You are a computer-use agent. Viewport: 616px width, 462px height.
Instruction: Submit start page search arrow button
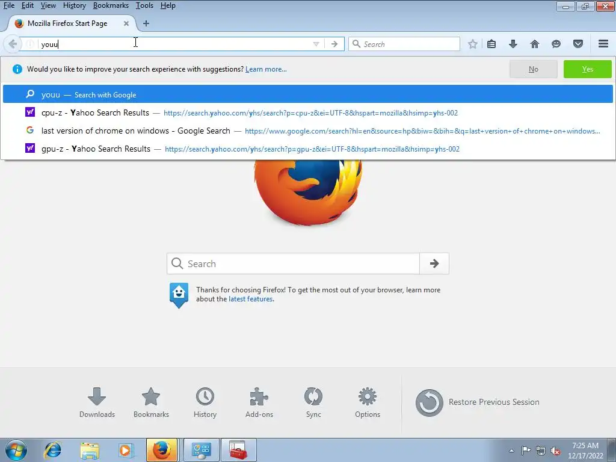[x=434, y=263]
